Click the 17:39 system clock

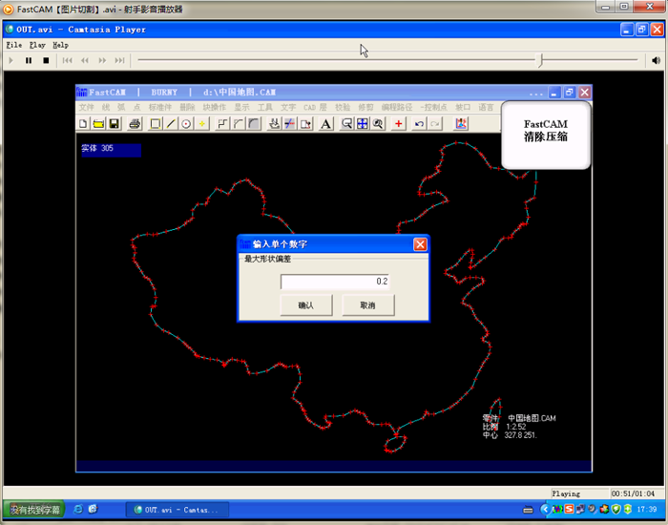647,509
